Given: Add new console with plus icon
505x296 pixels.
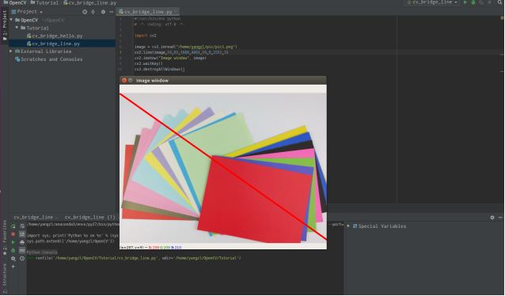Looking at the screenshot, I should 13,267.
